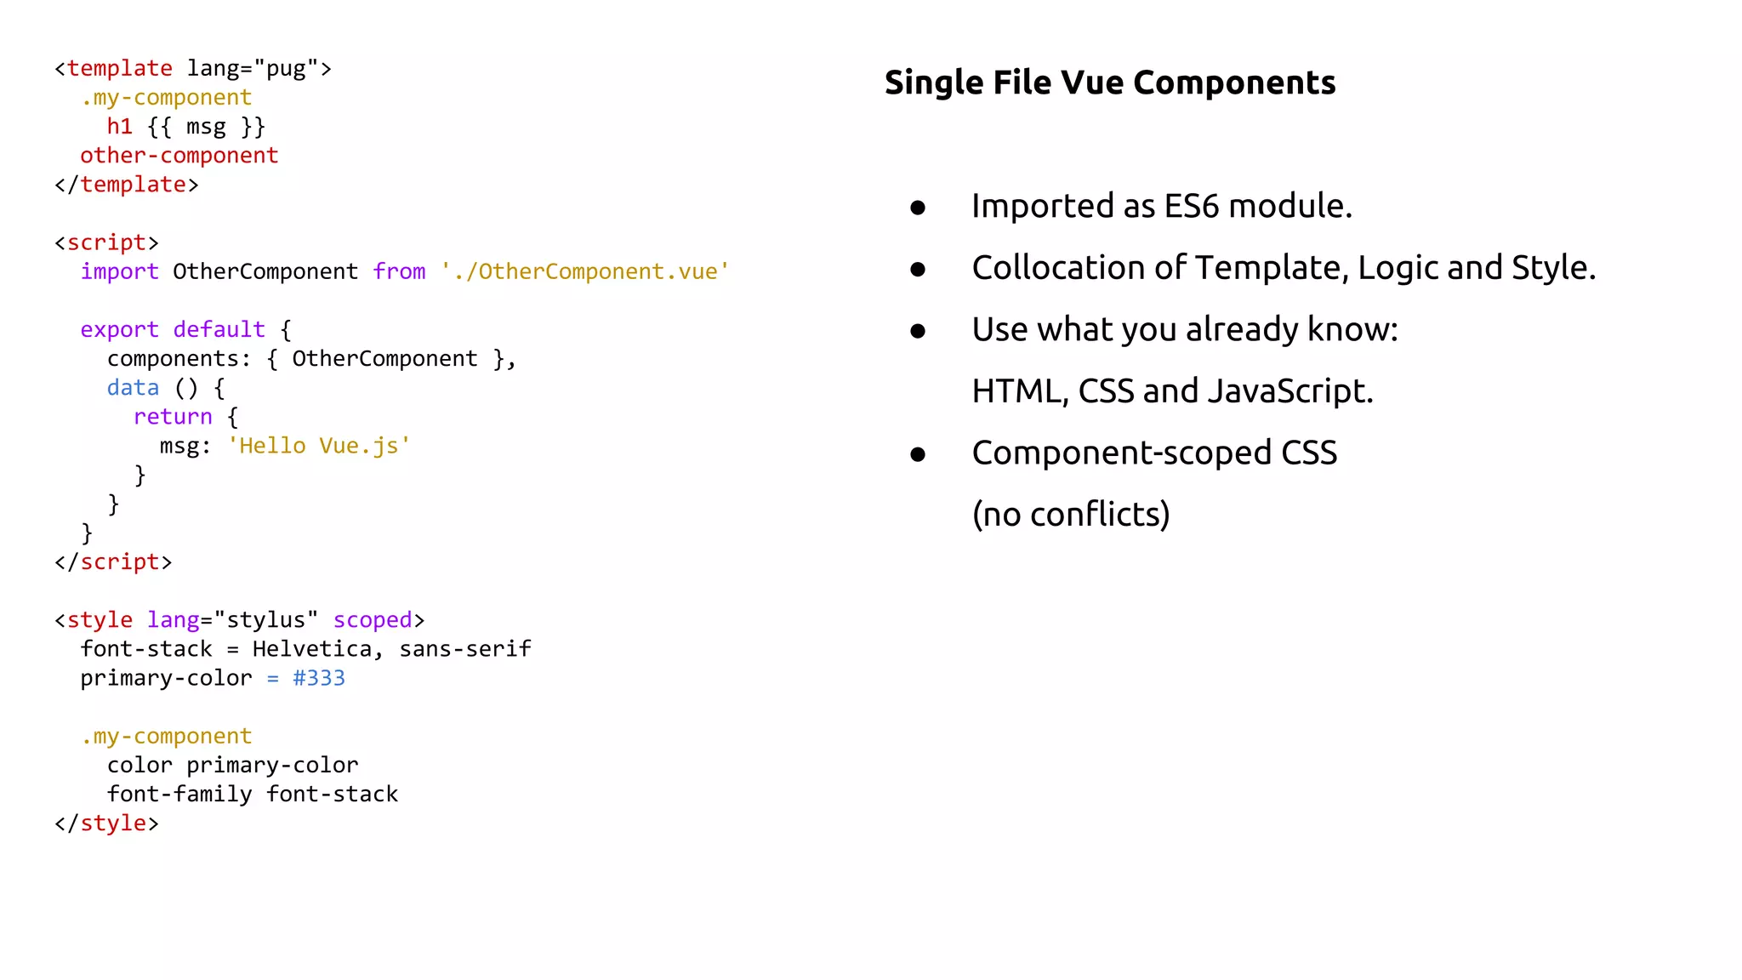Click the opening template lang="pug" tag
This screenshot has width=1742, height=980.
click(x=193, y=69)
